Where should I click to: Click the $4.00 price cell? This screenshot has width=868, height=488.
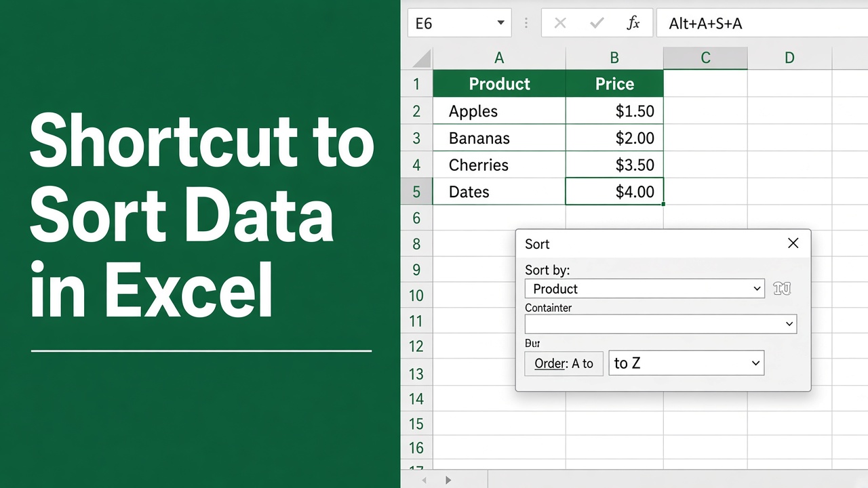pyautogui.click(x=614, y=192)
